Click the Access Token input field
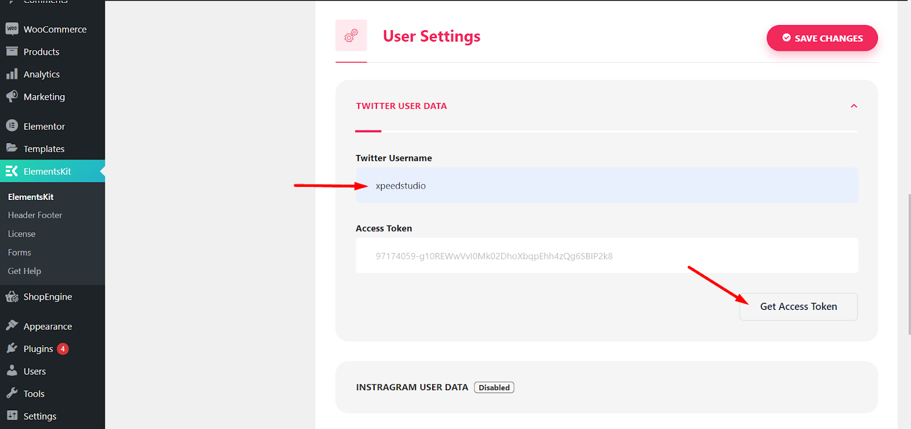This screenshot has width=911, height=429. [606, 255]
